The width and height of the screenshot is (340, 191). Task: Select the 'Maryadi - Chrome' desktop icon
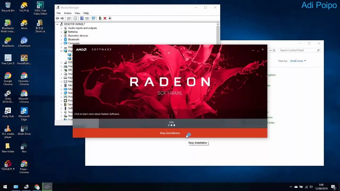24,97
